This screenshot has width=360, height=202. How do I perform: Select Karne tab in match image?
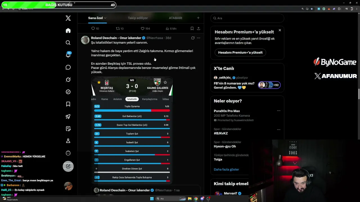(x=105, y=99)
